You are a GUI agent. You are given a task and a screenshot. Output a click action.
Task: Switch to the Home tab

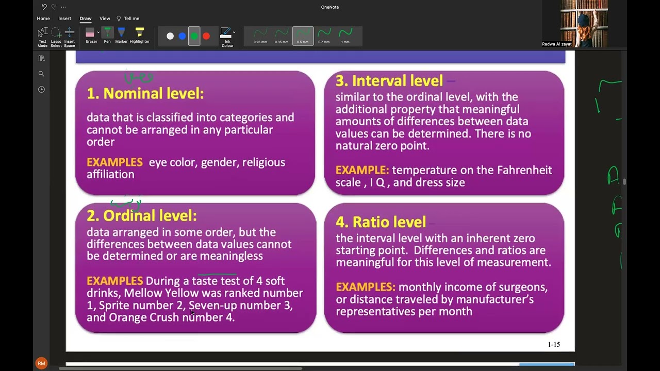[x=43, y=19]
